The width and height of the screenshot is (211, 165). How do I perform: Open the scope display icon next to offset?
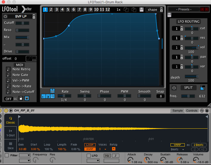(x=31, y=59)
